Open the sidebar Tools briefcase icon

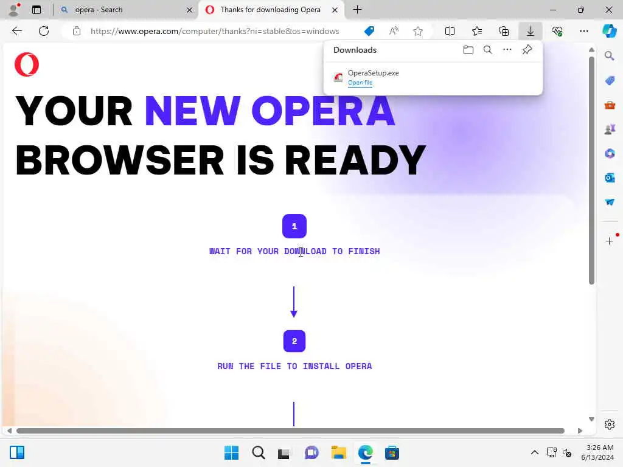coord(610,105)
